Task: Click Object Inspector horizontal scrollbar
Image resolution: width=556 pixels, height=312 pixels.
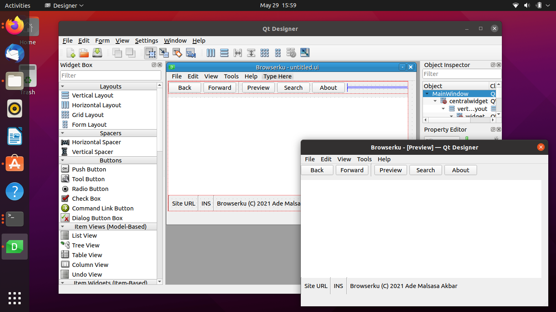Action: tap(460, 120)
